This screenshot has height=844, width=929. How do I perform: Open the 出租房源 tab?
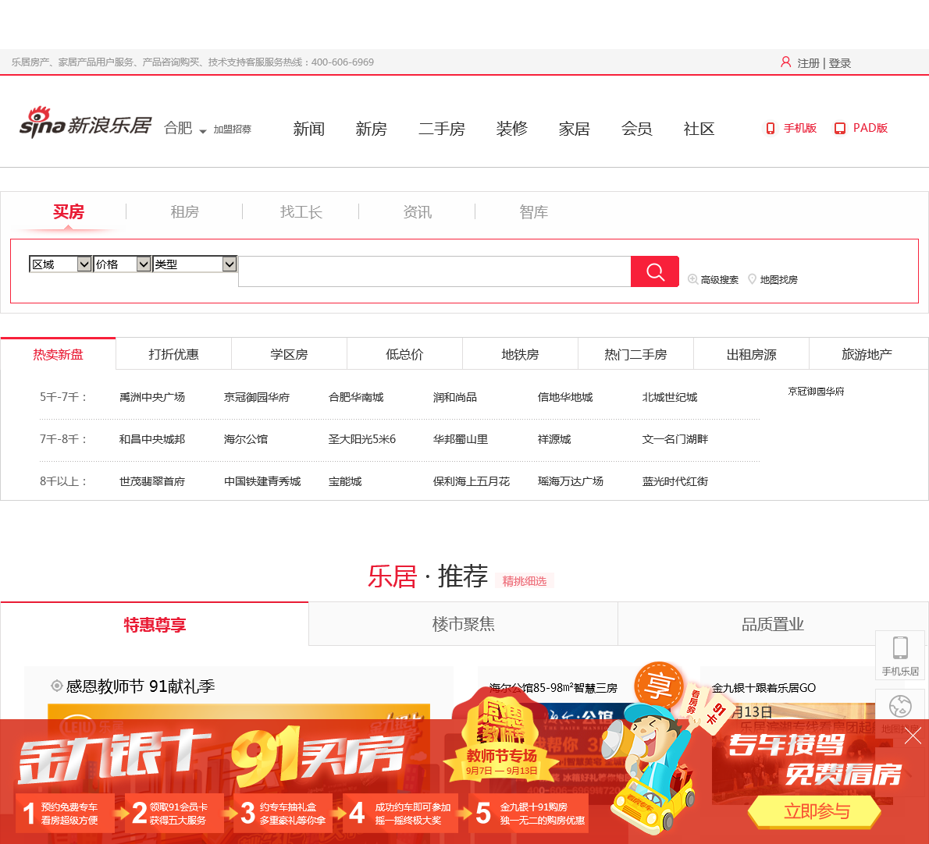(x=751, y=354)
